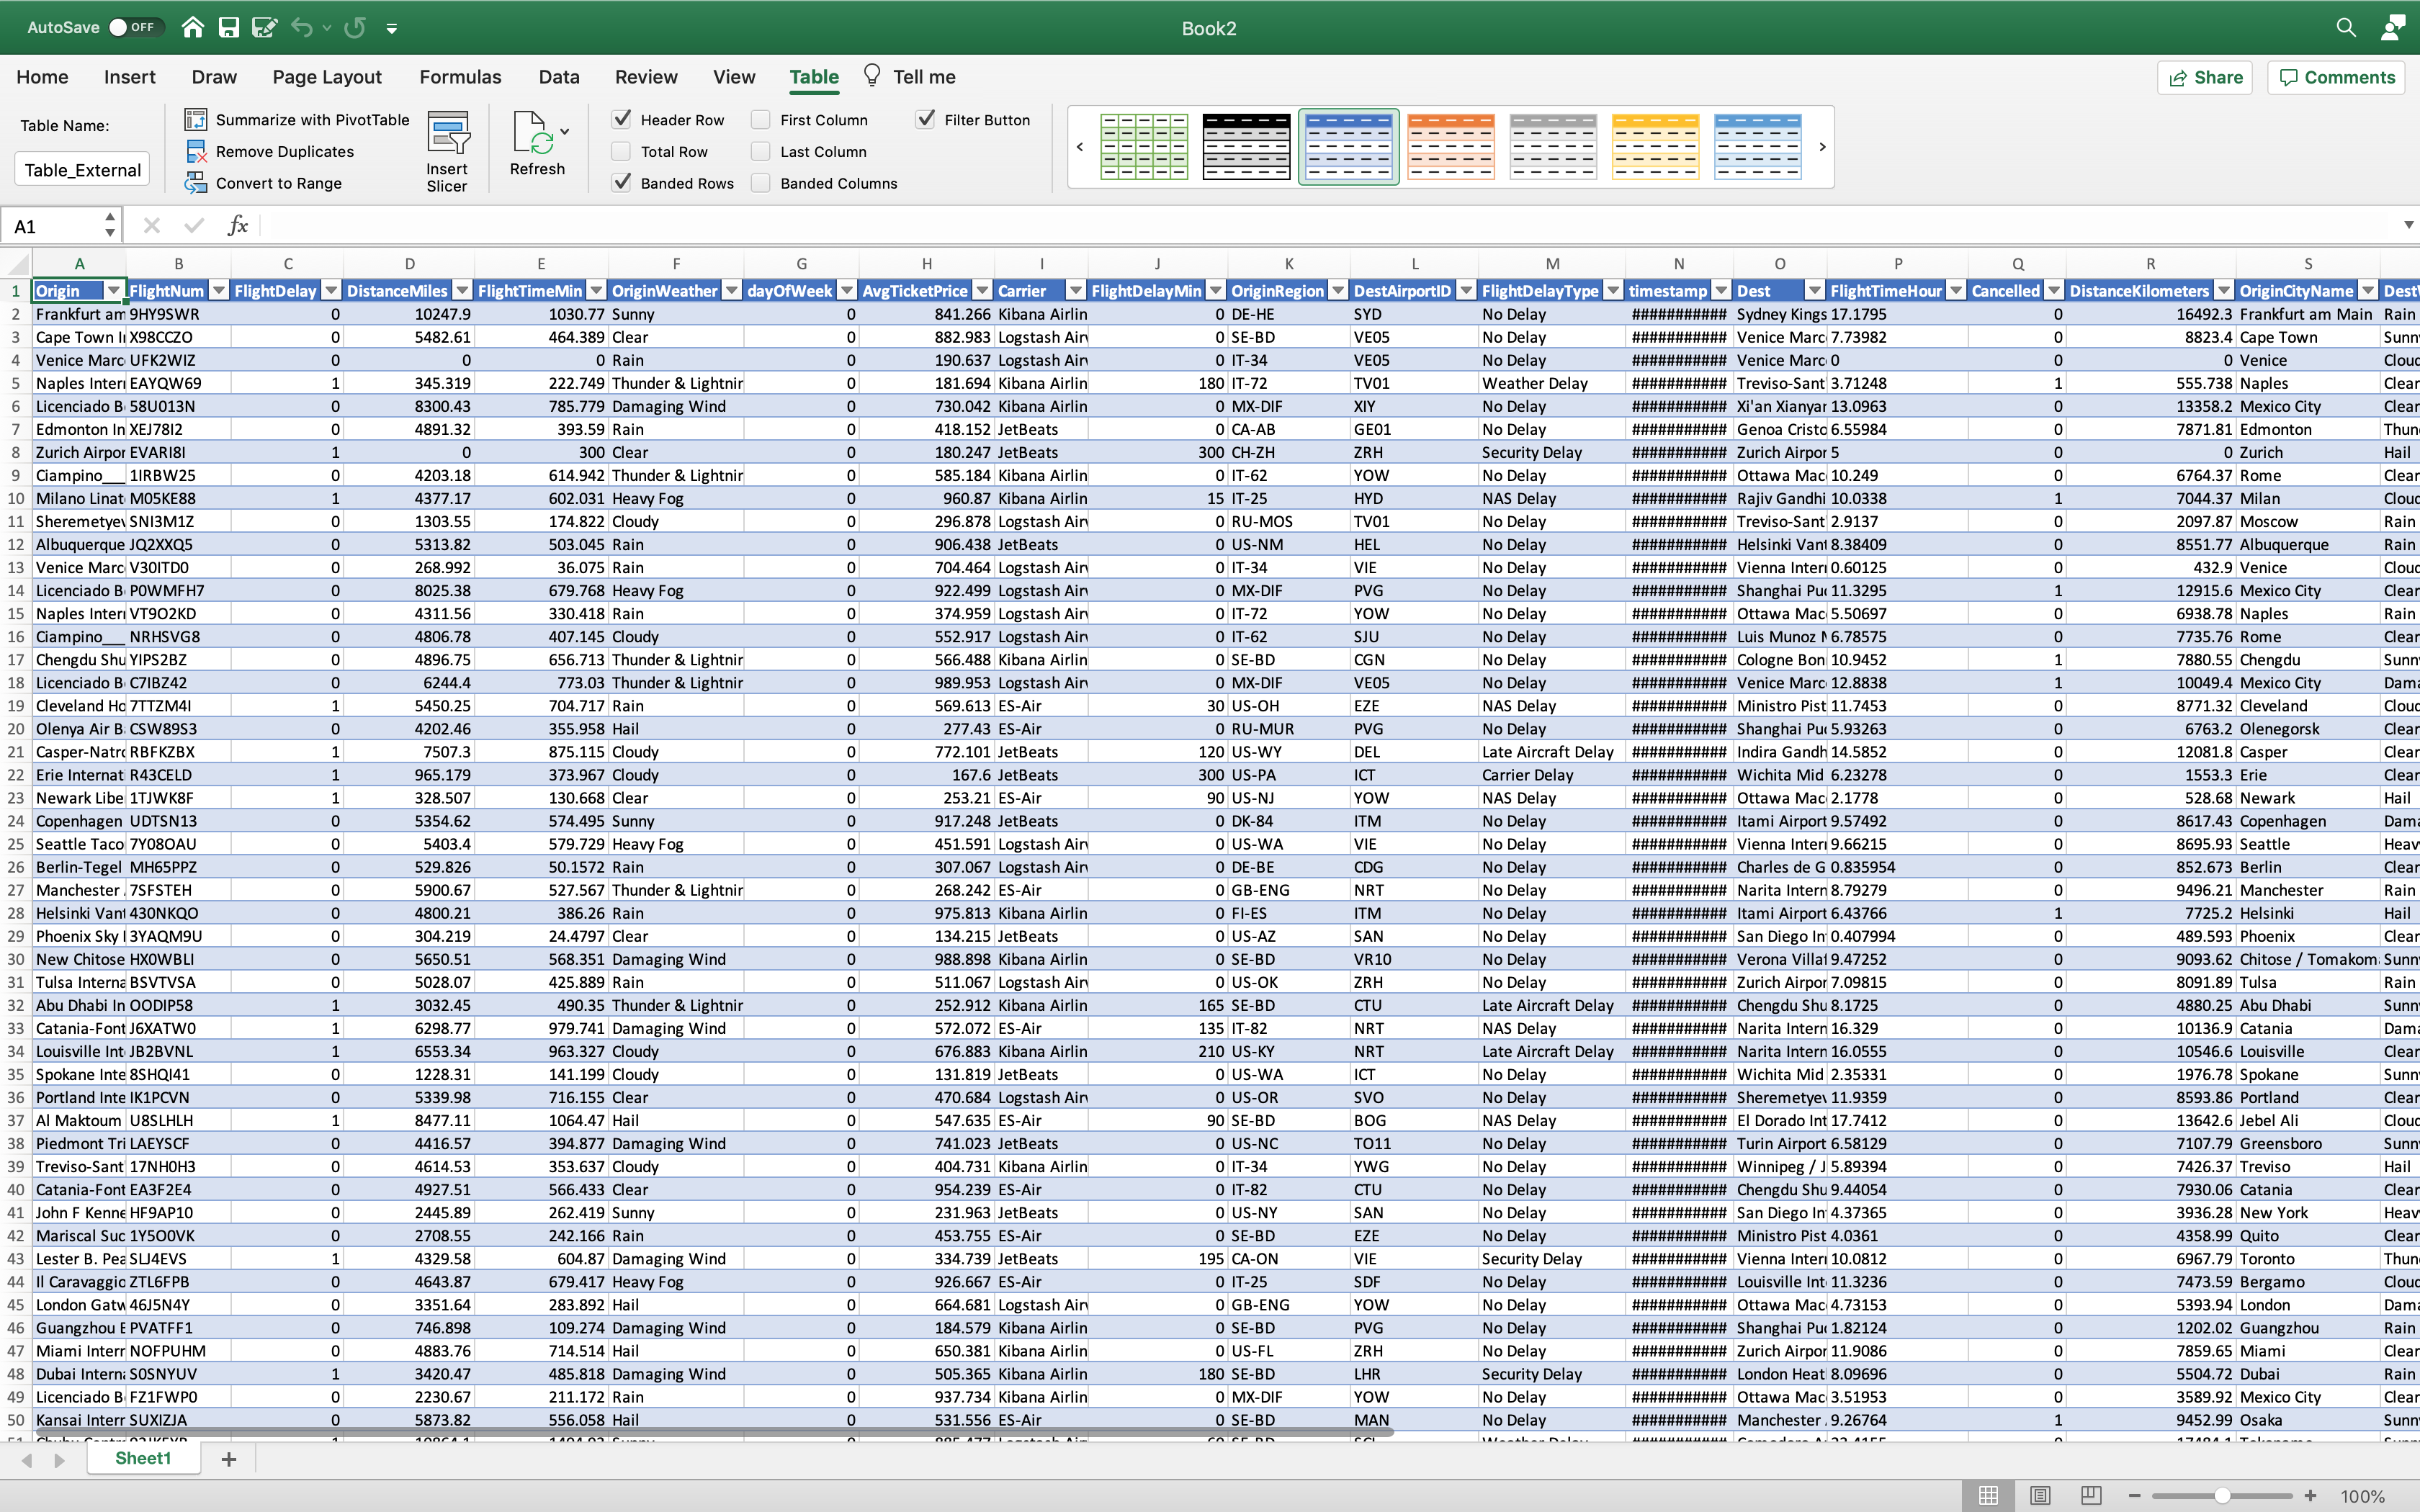Viewport: 2420px width, 1512px height.
Task: Select the green table style swatch
Action: (1144, 147)
